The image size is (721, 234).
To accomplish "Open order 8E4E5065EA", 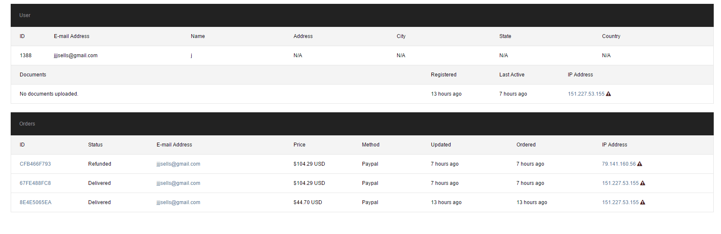I will [x=36, y=202].
